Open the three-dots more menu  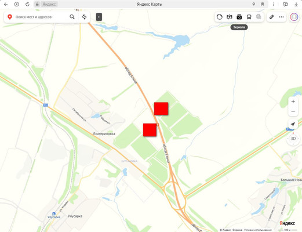click(x=281, y=17)
